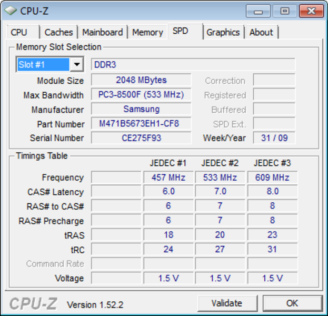The height and width of the screenshot is (316, 328).
Task: Click the Validate button
Action: pos(227,303)
